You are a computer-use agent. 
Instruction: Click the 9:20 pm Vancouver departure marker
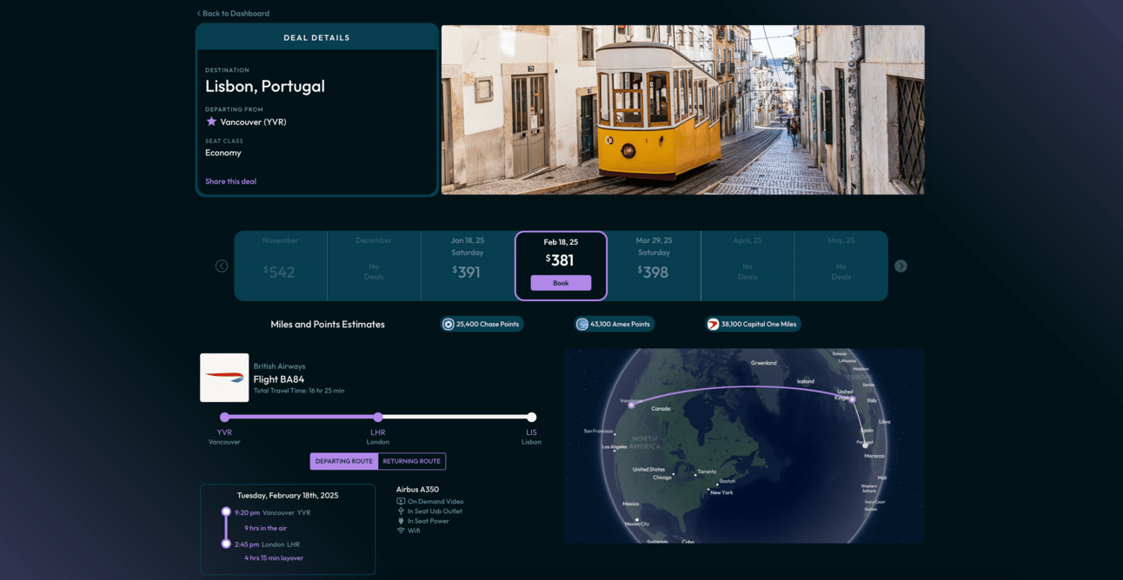tap(226, 512)
